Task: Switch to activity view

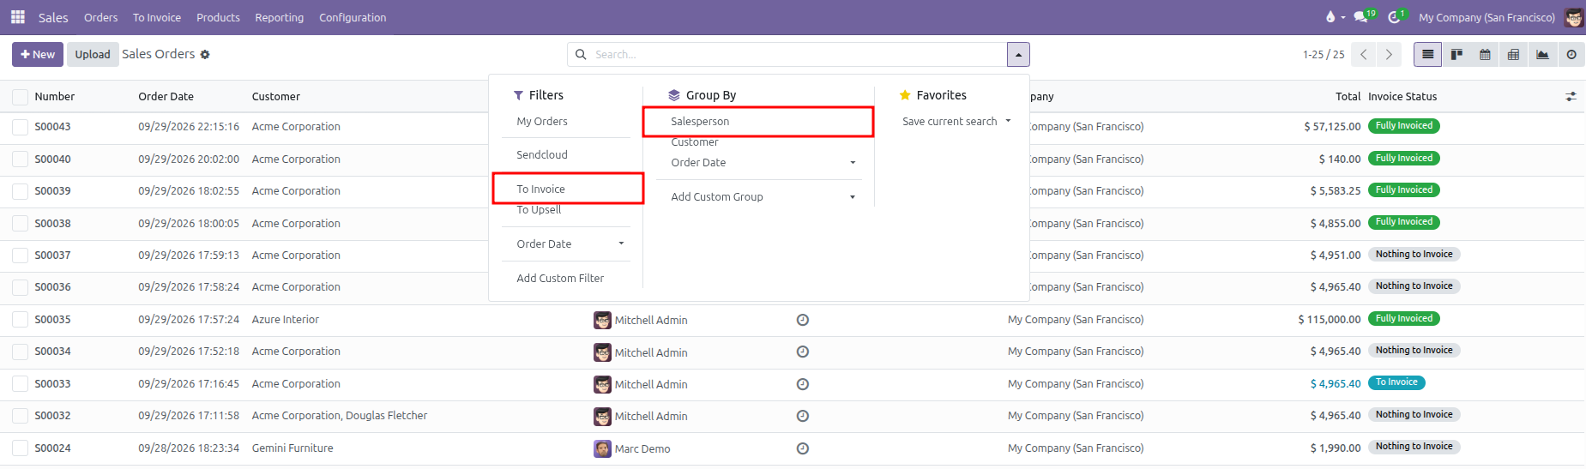Action: coord(1571,54)
